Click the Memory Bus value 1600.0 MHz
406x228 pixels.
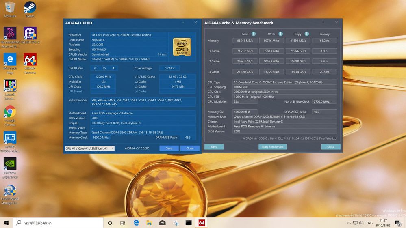pos(245,112)
